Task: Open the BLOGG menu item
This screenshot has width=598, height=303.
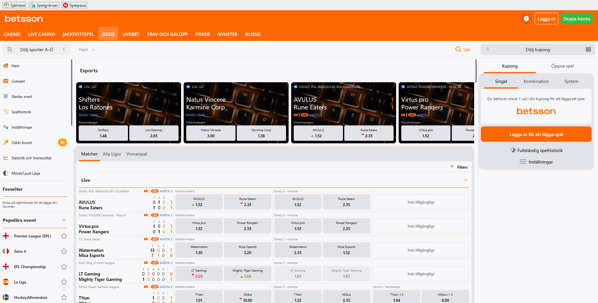Action: click(253, 34)
